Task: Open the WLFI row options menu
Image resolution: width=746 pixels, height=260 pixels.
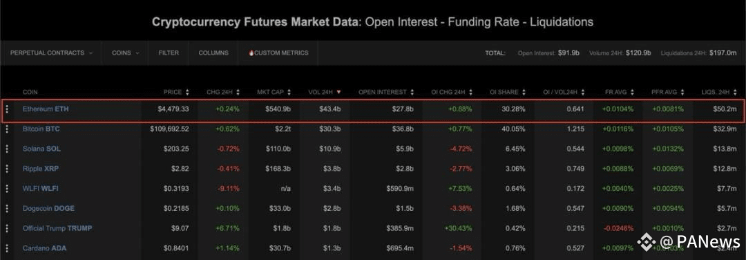Action: [x=7, y=189]
